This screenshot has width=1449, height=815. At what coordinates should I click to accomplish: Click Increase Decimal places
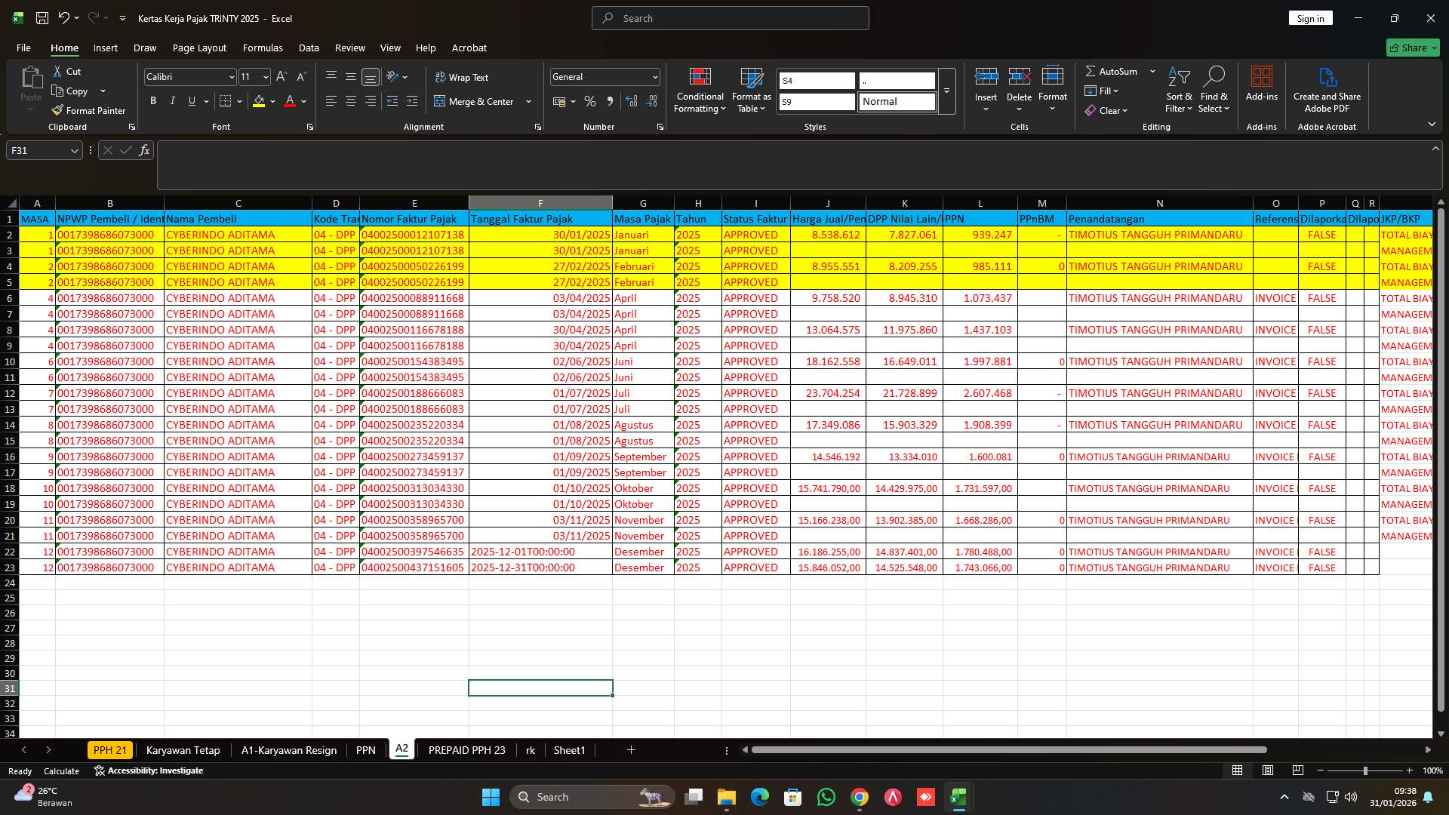[632, 101]
